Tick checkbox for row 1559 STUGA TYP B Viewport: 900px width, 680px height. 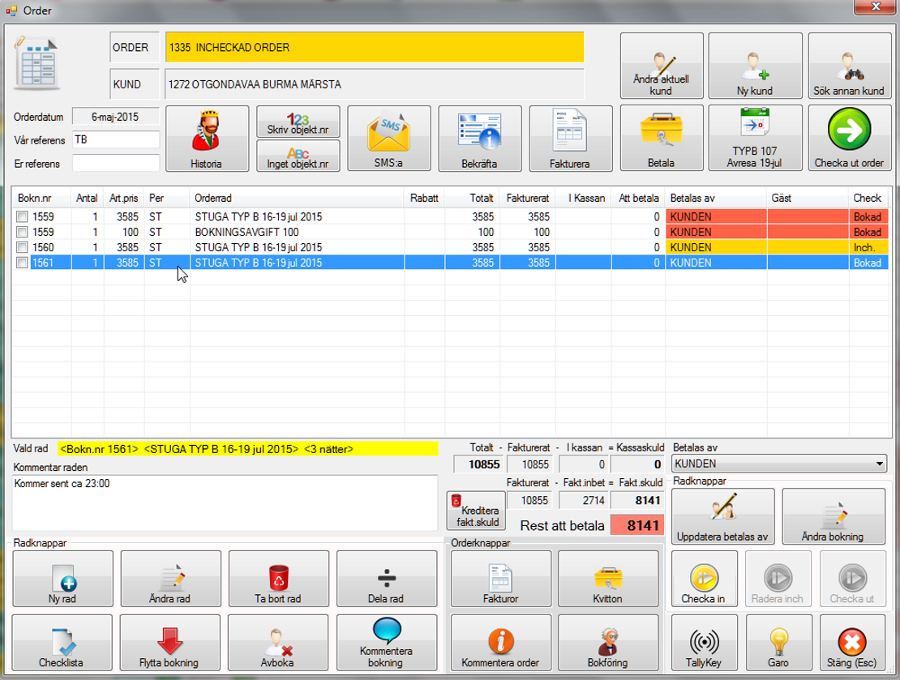tap(22, 217)
